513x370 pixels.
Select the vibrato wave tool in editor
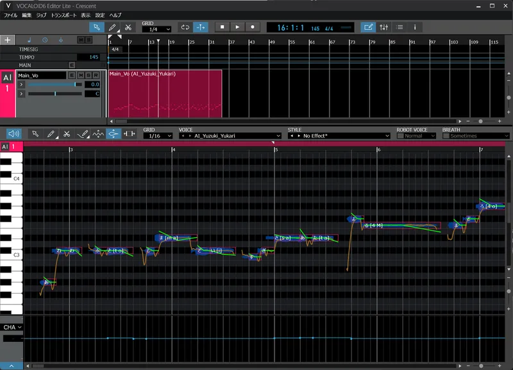point(98,134)
